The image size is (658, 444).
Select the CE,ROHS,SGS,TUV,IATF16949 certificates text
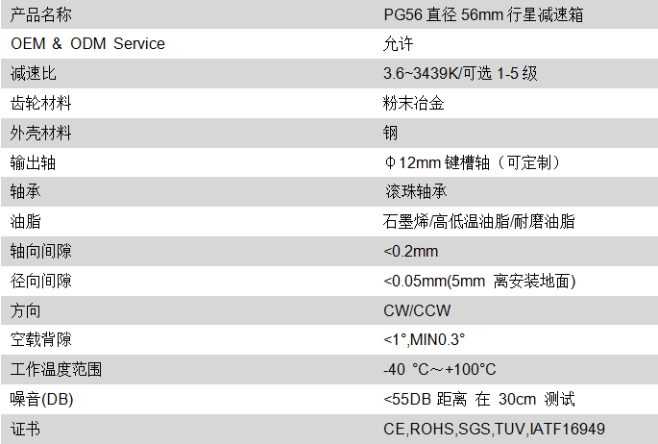(494, 429)
